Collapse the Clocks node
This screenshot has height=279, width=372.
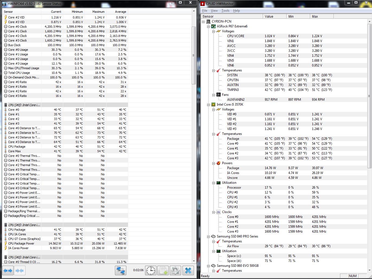coord(214,212)
